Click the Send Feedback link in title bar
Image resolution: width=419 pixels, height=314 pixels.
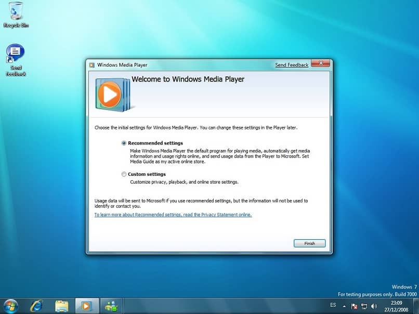(292, 64)
